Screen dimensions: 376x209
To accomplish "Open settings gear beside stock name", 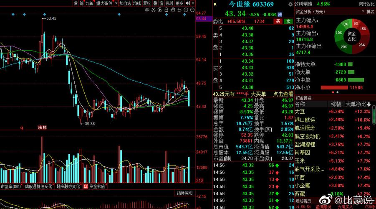I will (290, 4).
